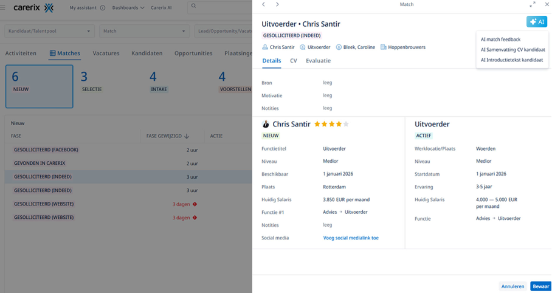Click the My assistant info icon
The width and height of the screenshot is (552, 293).
(102, 8)
